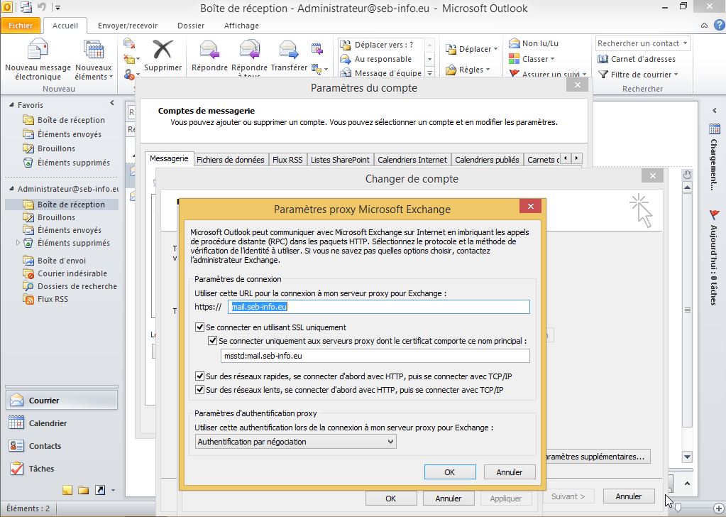Open Fichiers de données tab in Paramètres du compte
Image resolution: width=726 pixels, height=517 pixels.
pos(230,159)
